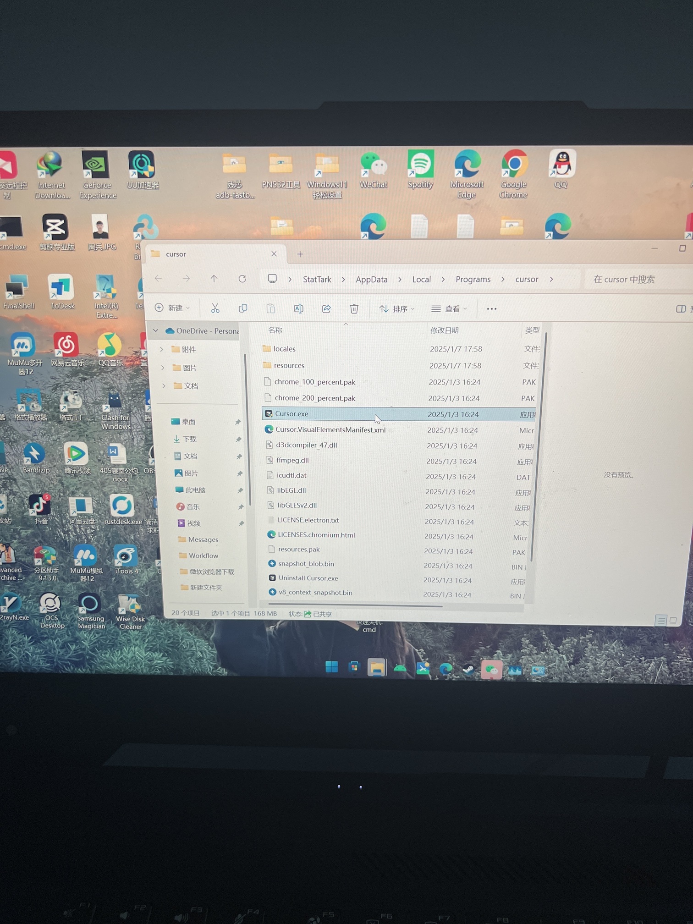Open Microsoft Edge desktop shortcut
Screen dimensions: 693x924
click(467, 174)
